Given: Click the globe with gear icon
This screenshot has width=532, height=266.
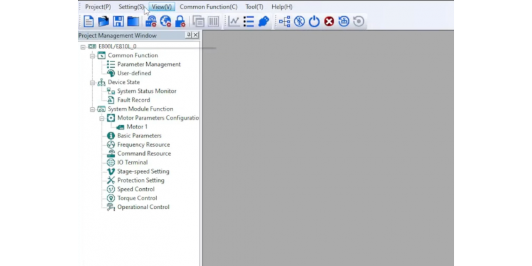Looking at the screenshot, I should point(166,21).
